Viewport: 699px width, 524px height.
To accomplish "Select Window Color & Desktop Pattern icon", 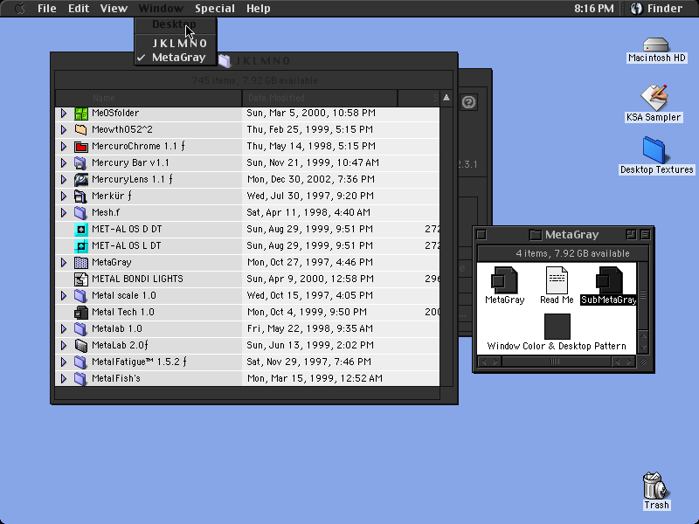I will pyautogui.click(x=557, y=327).
